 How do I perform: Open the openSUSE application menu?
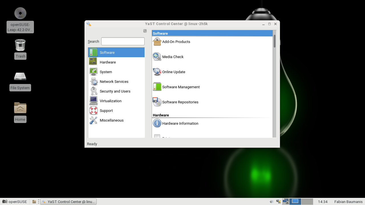click(x=15, y=202)
